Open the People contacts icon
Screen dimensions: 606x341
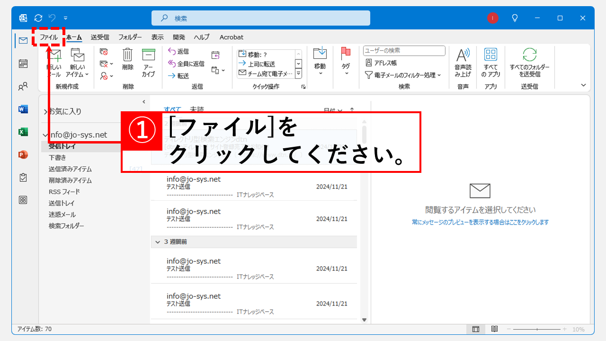(23, 86)
